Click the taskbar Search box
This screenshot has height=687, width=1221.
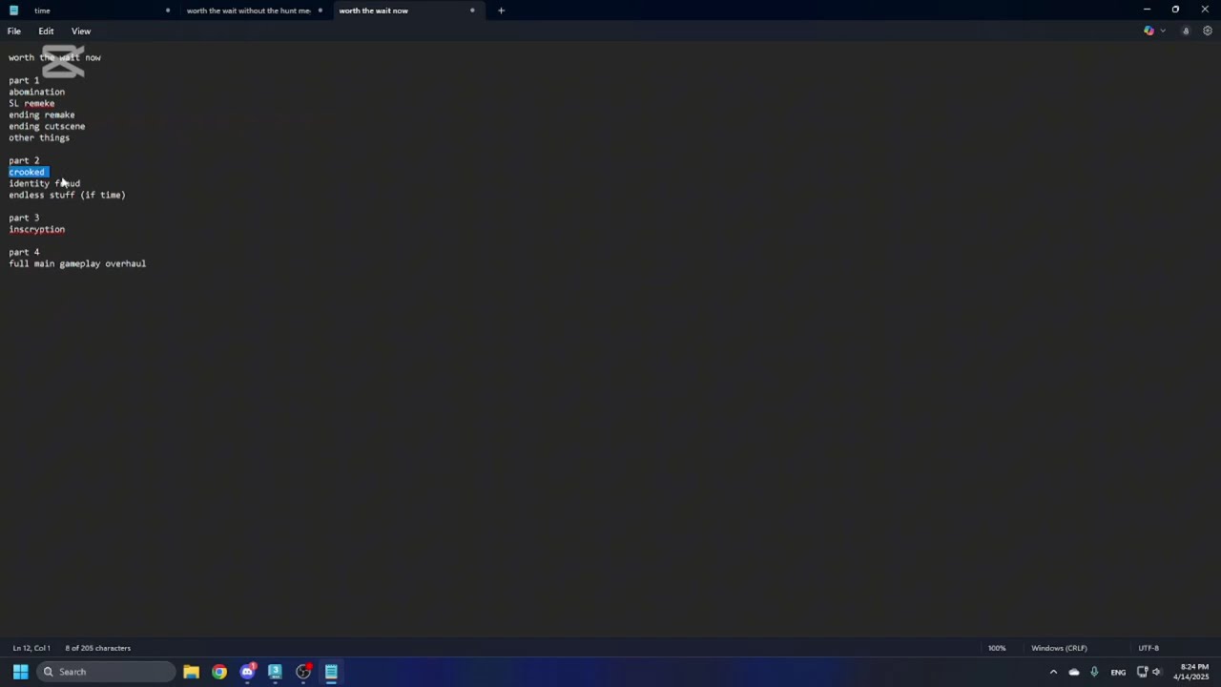pyautogui.click(x=107, y=672)
